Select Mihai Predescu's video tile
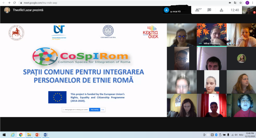256x138 pixels. point(211,35)
